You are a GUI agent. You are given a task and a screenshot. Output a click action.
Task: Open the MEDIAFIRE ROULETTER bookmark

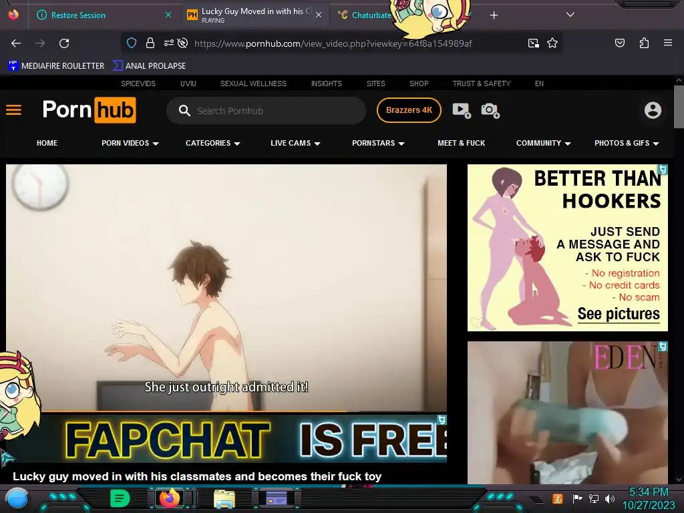pos(56,66)
